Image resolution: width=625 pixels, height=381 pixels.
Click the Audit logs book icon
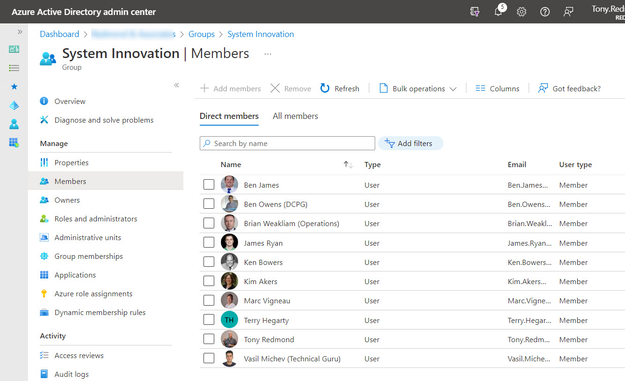[x=44, y=374]
